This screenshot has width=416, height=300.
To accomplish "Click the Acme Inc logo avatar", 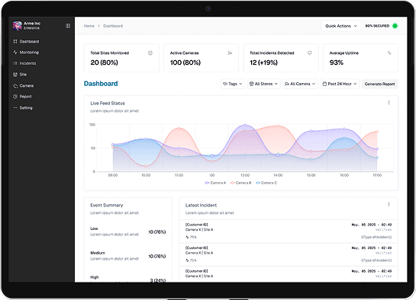I will 17,26.
